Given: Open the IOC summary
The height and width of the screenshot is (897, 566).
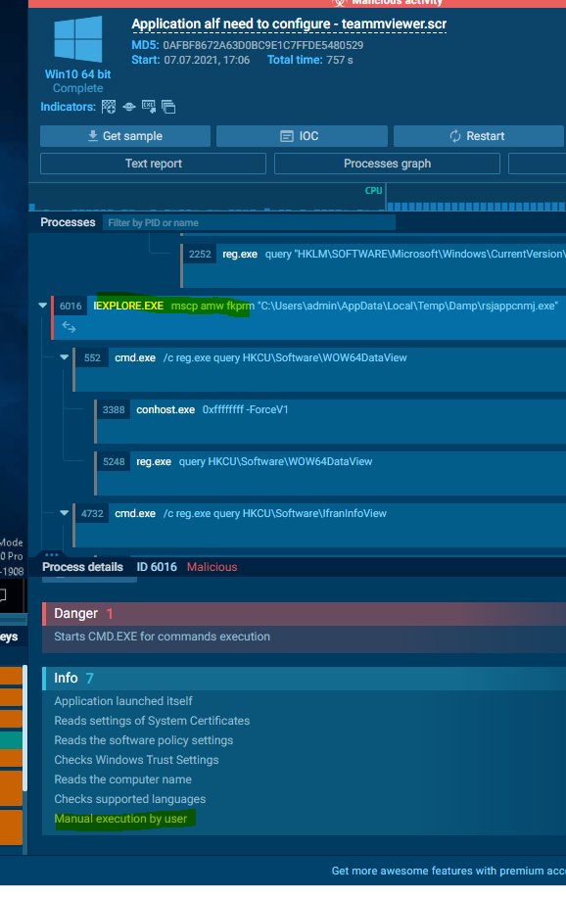Looking at the screenshot, I should (x=302, y=136).
